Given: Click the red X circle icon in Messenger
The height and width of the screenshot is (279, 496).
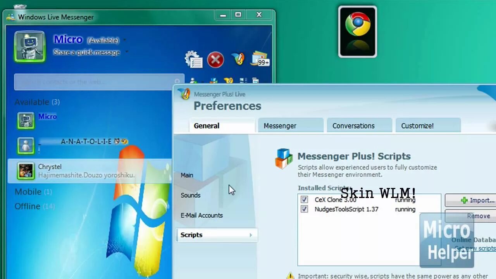Looking at the screenshot, I should (x=215, y=60).
